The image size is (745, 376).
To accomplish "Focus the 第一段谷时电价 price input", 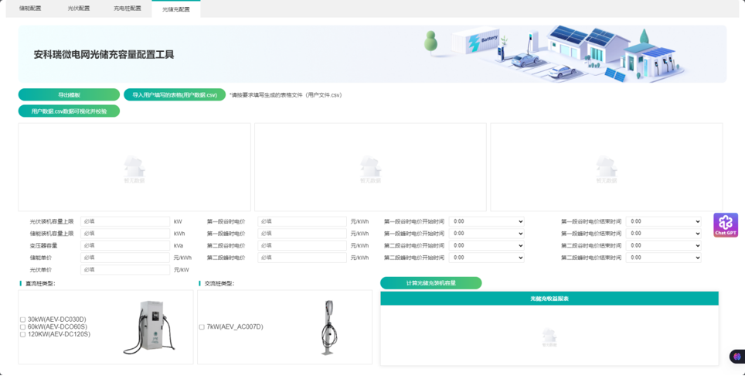I will [302, 221].
